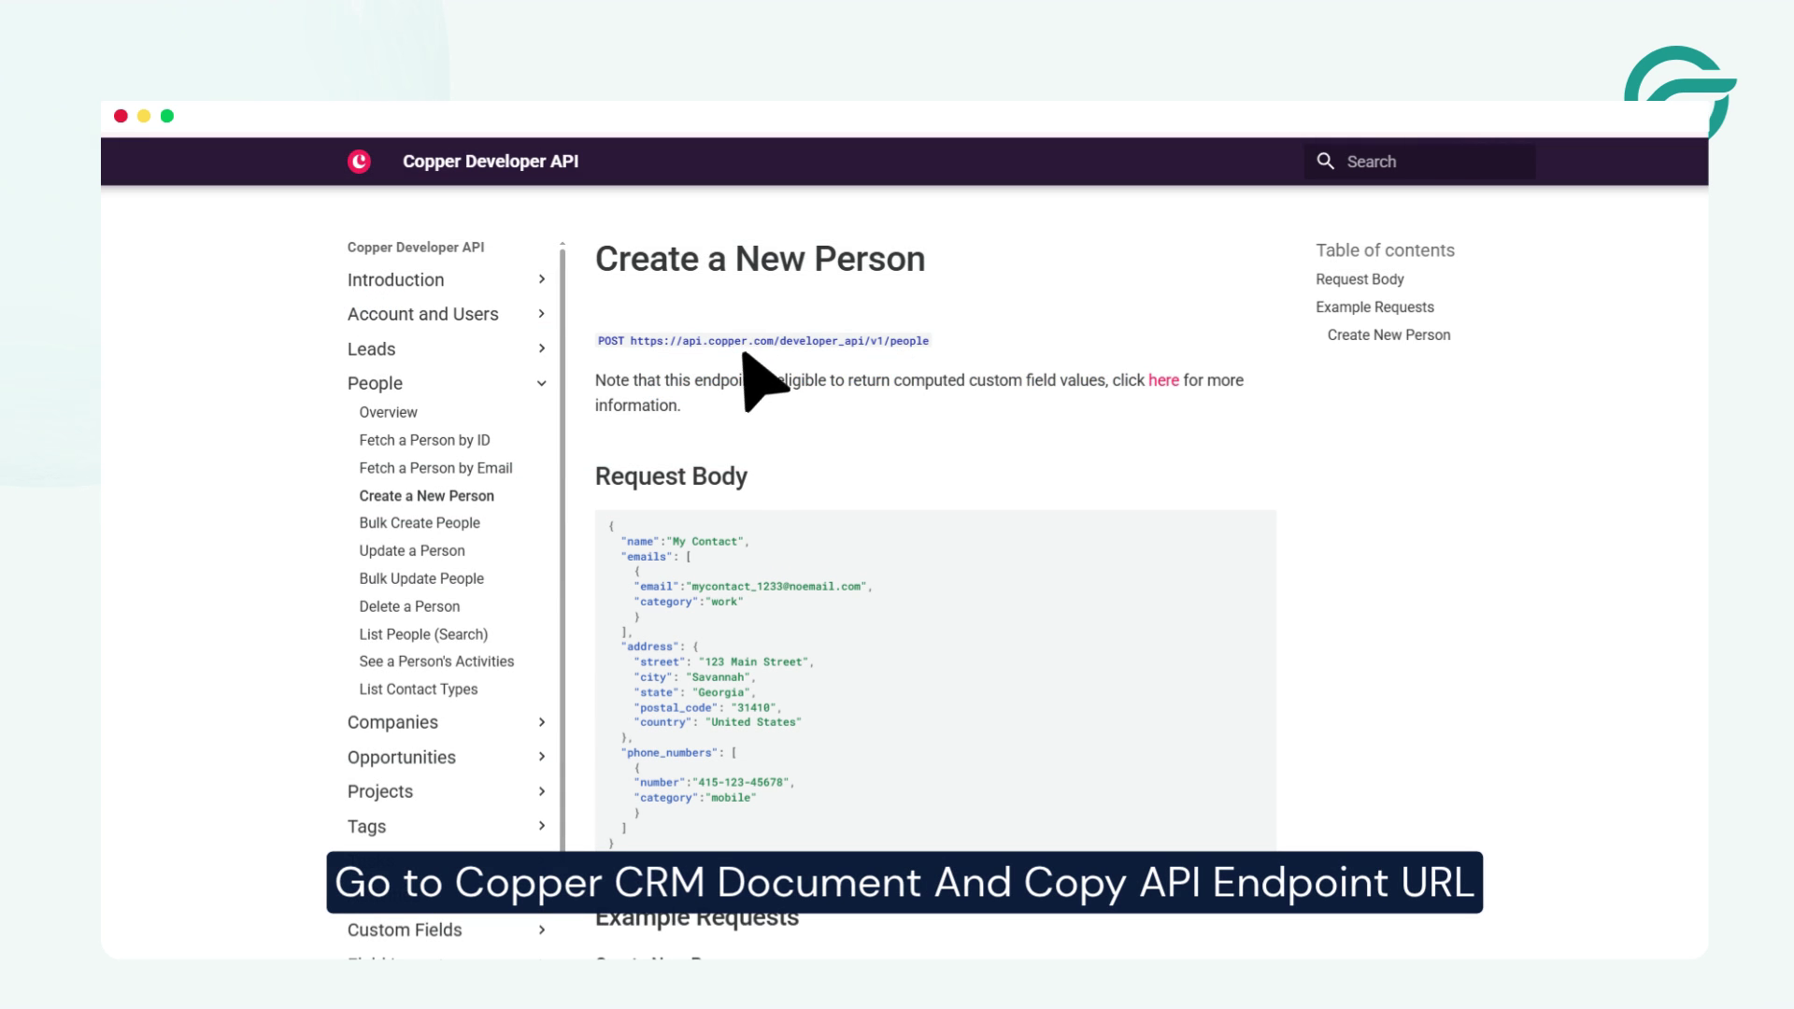Select the People sidebar item

(x=375, y=383)
